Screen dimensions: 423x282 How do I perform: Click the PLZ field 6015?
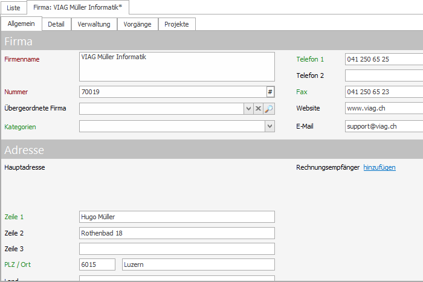97,264
